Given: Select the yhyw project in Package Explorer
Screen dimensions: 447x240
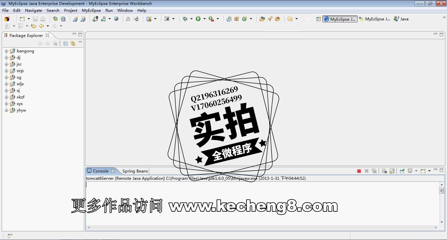Looking at the screenshot, I should [x=21, y=110].
